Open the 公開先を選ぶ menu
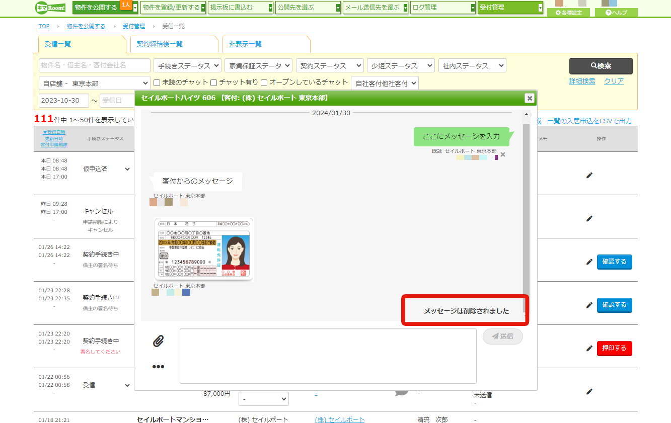This screenshot has width=671, height=423. coord(308,8)
